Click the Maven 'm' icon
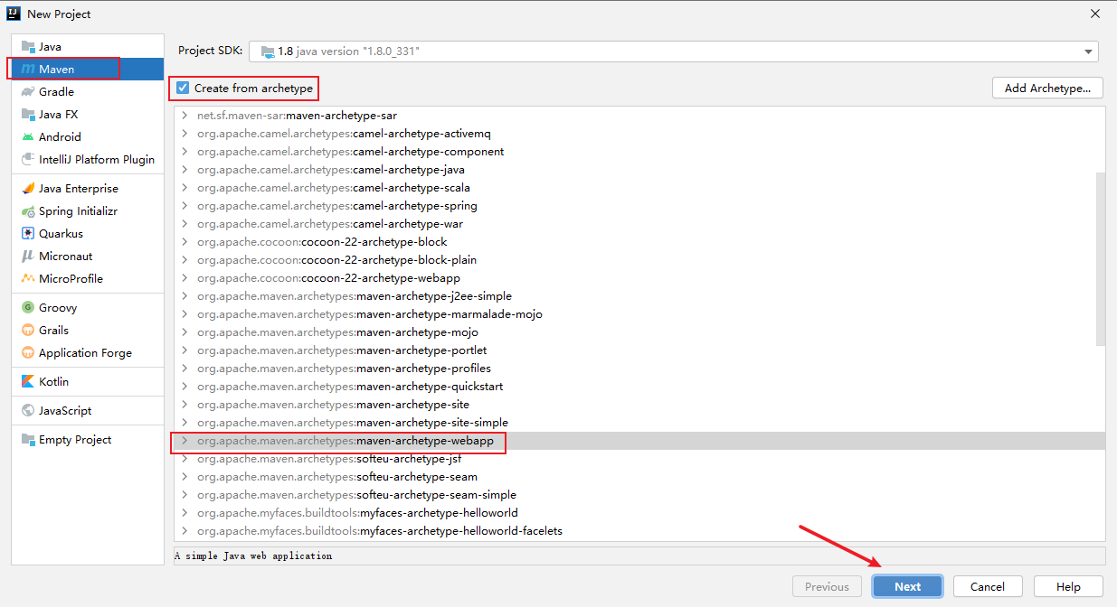This screenshot has height=607, width=1117. [28, 69]
